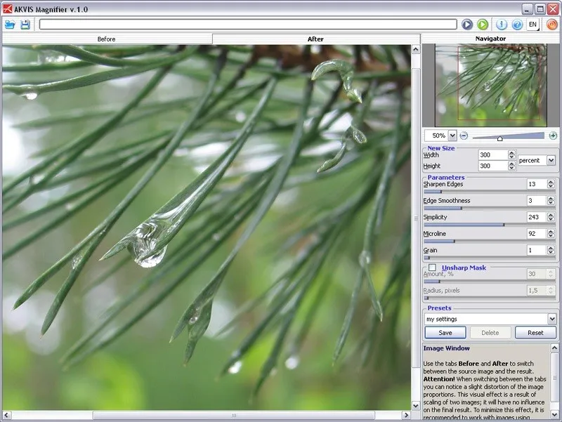Run the image processing
The height and width of the screenshot is (422, 562).
click(466, 23)
